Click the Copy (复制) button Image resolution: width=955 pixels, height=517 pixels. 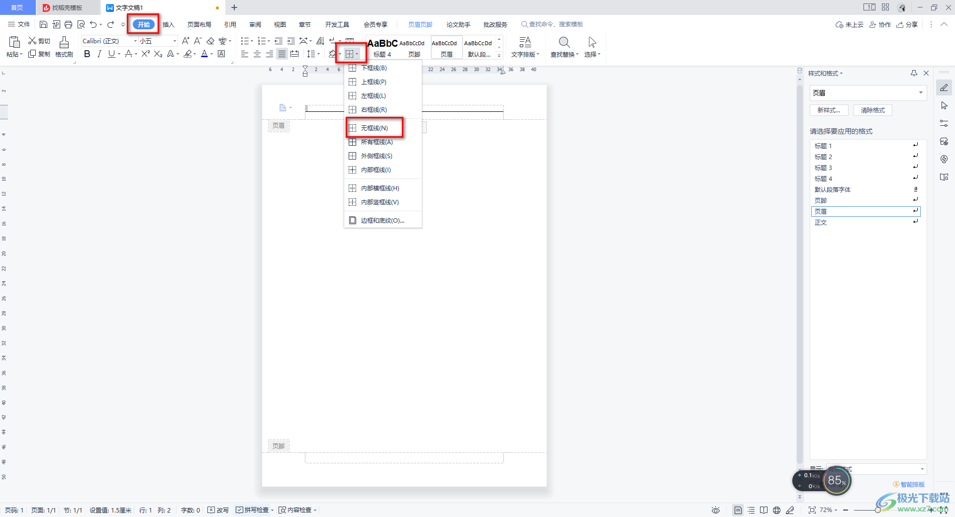[39, 54]
